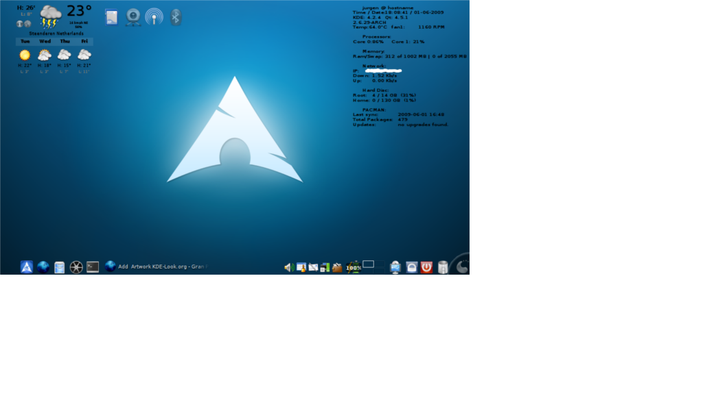Open the SD memory card desktop icon
The width and height of the screenshot is (703, 411).
[x=112, y=17]
